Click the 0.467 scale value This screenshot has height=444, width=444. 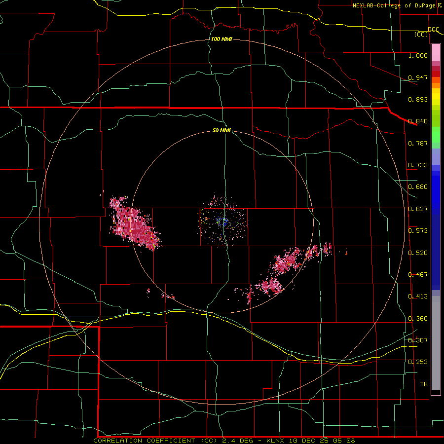pos(418,275)
